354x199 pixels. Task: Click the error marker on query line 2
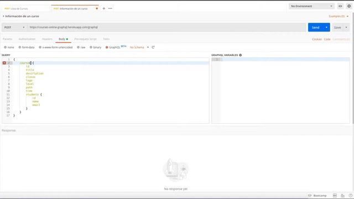click(x=4, y=63)
